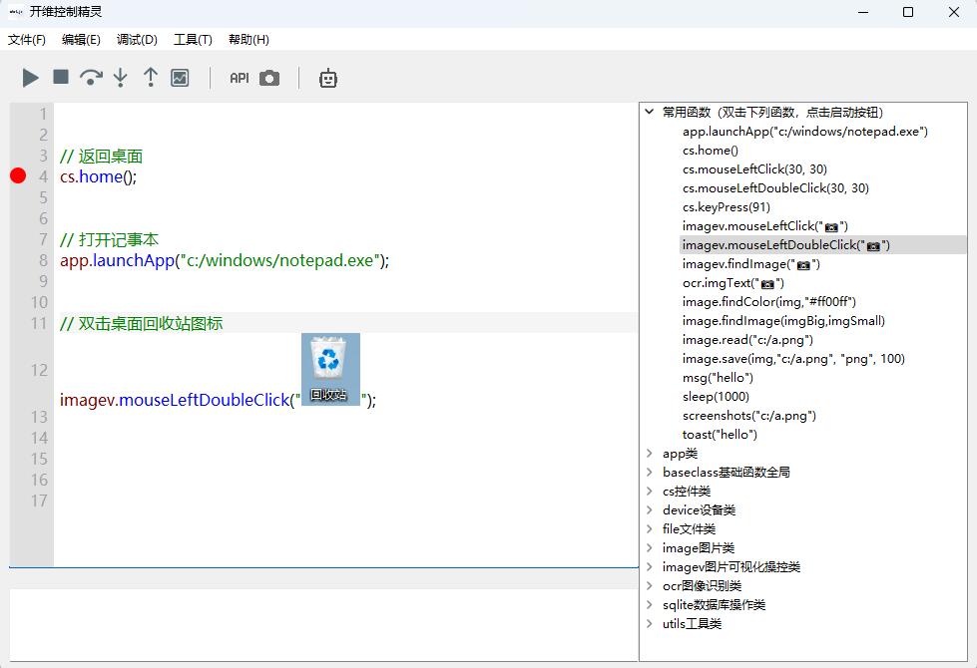Open the API reference toolbar icon
Viewport: 977px width, 668px height.
pos(240,78)
